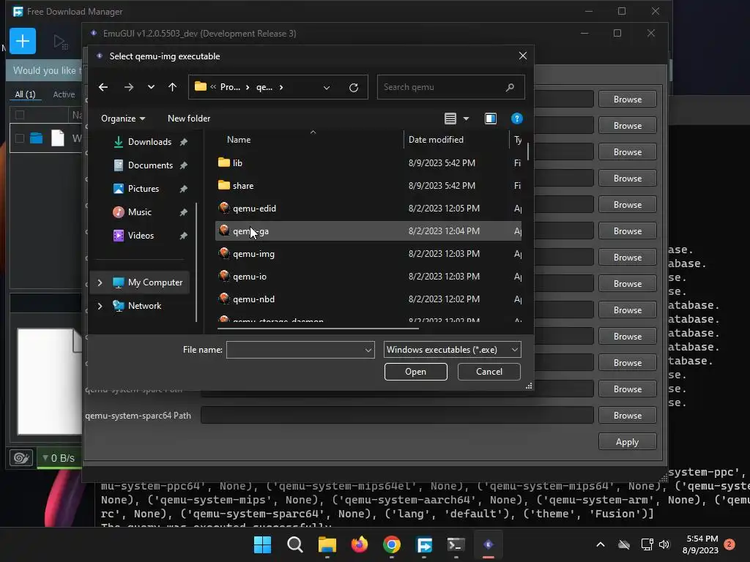This screenshot has width=750, height=562.
Task: Refresh the qemu folder listing
Action: [x=354, y=88]
